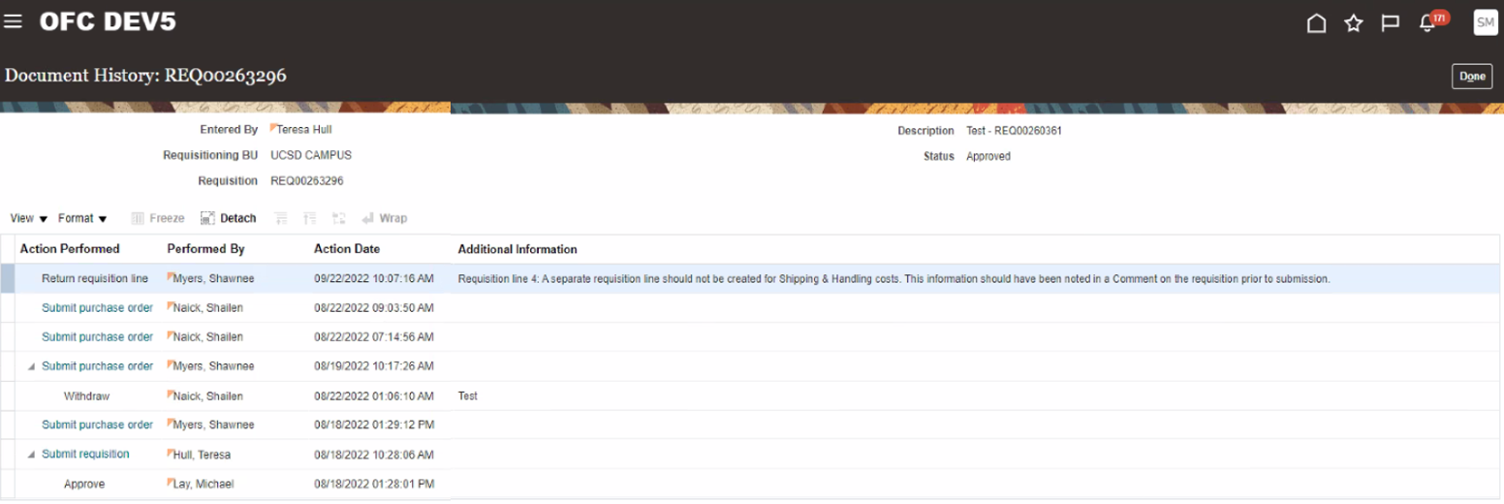Open Favorites star icon
The image size is (1504, 504).
coord(1354,22)
